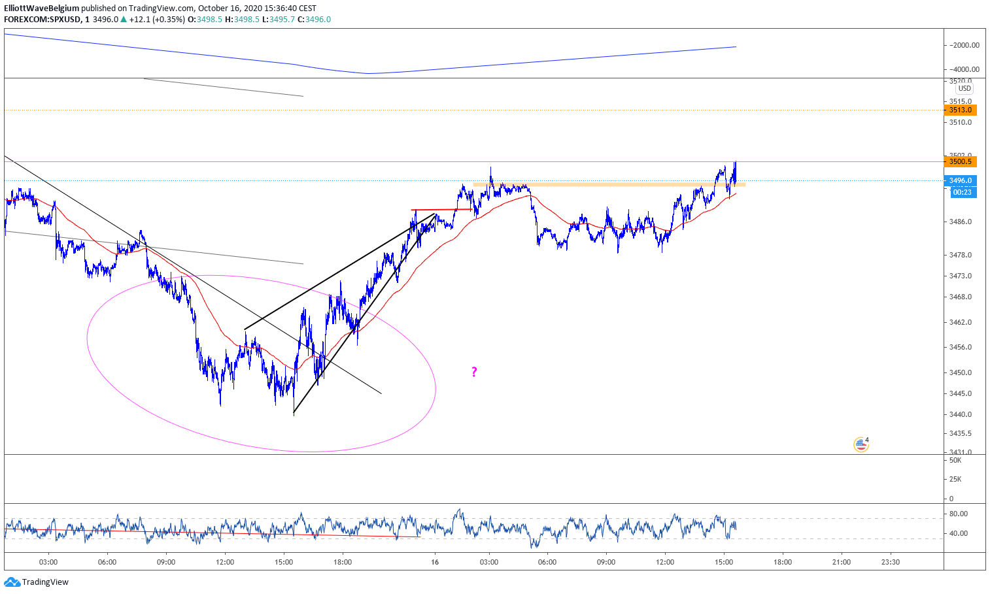Select the short red horizontal resistance line
The image size is (990, 594).
[x=442, y=210]
